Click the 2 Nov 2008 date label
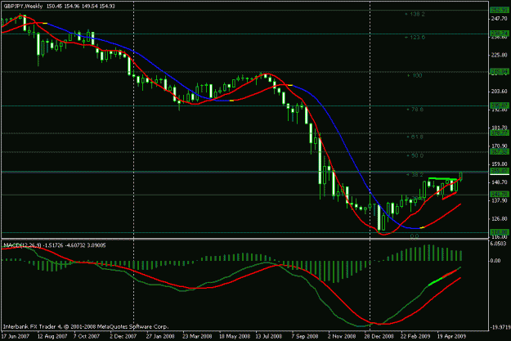511x341 pixels. pyautogui.click(x=342, y=336)
